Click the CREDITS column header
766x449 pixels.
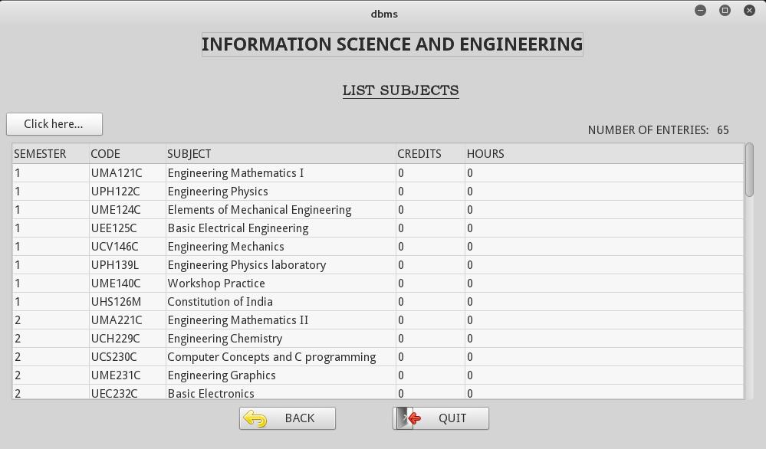point(430,154)
